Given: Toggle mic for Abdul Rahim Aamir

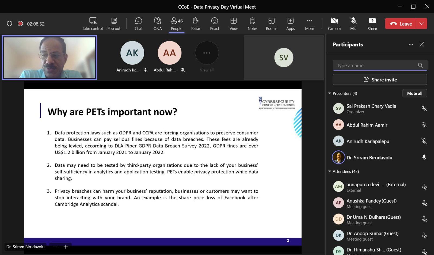Looking at the screenshot, I should (424, 125).
